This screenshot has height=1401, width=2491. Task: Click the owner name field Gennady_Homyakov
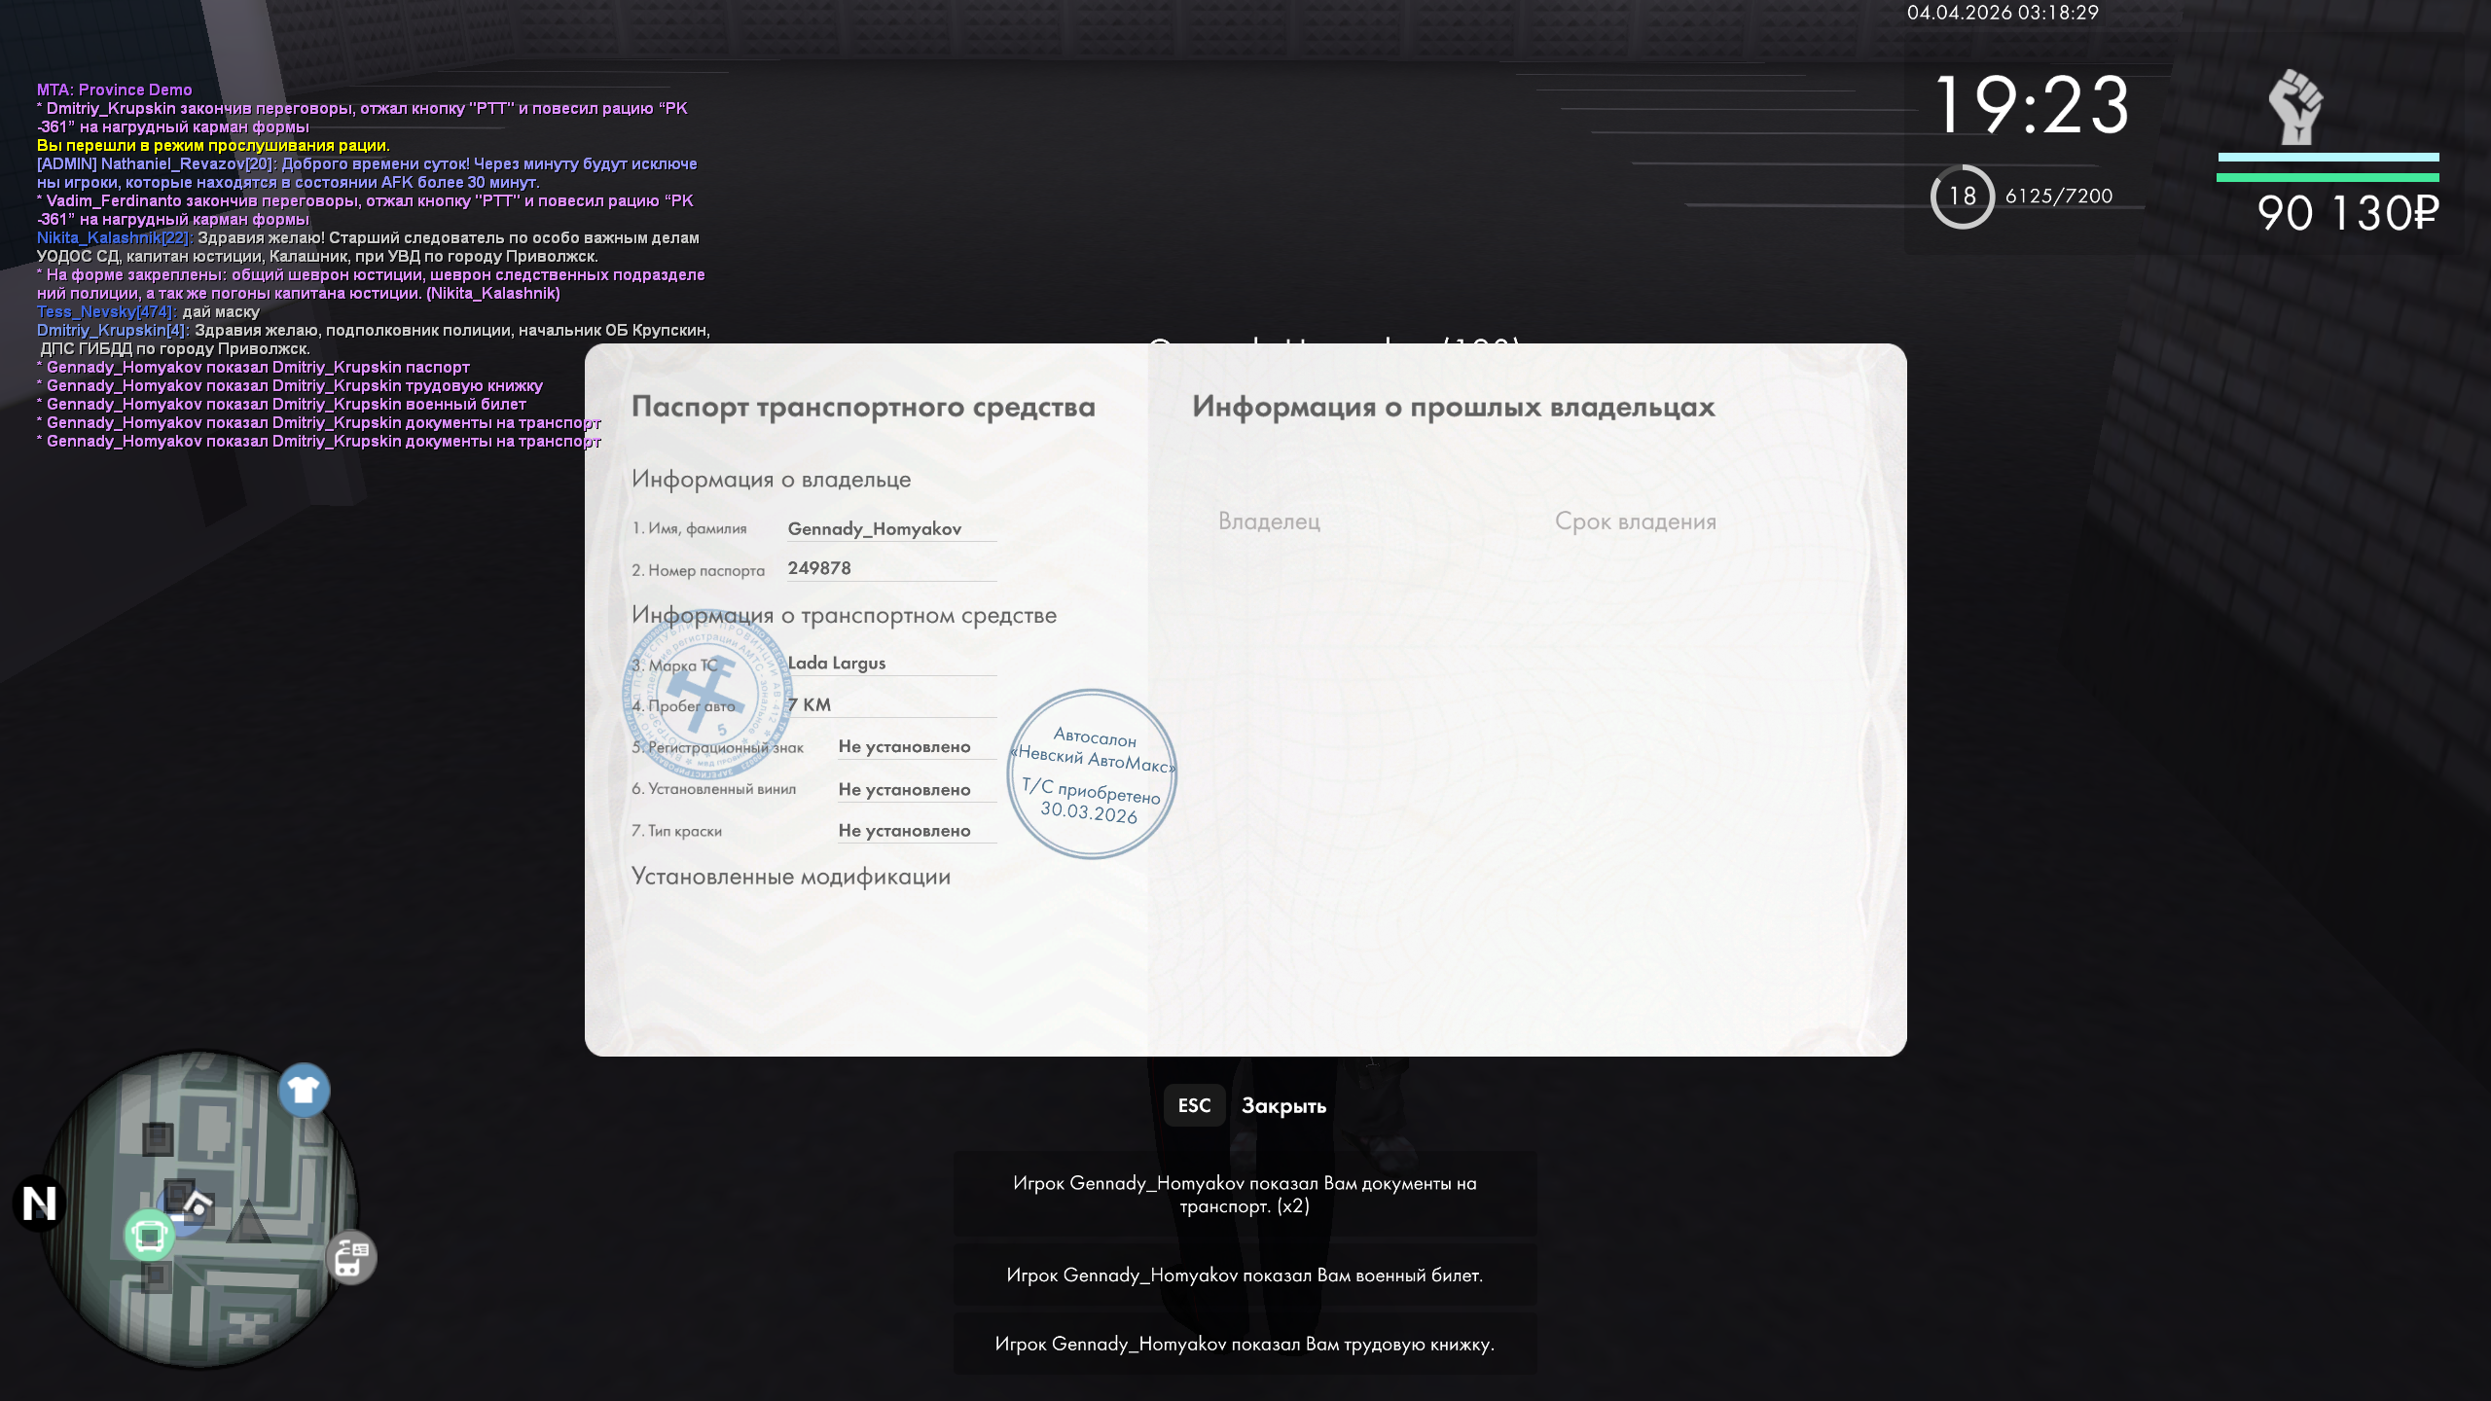874,528
